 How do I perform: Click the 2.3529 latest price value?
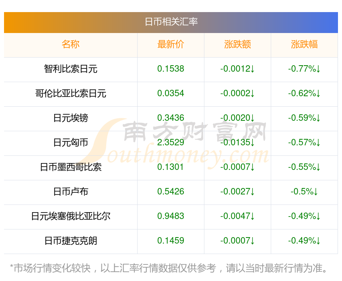click(x=171, y=143)
